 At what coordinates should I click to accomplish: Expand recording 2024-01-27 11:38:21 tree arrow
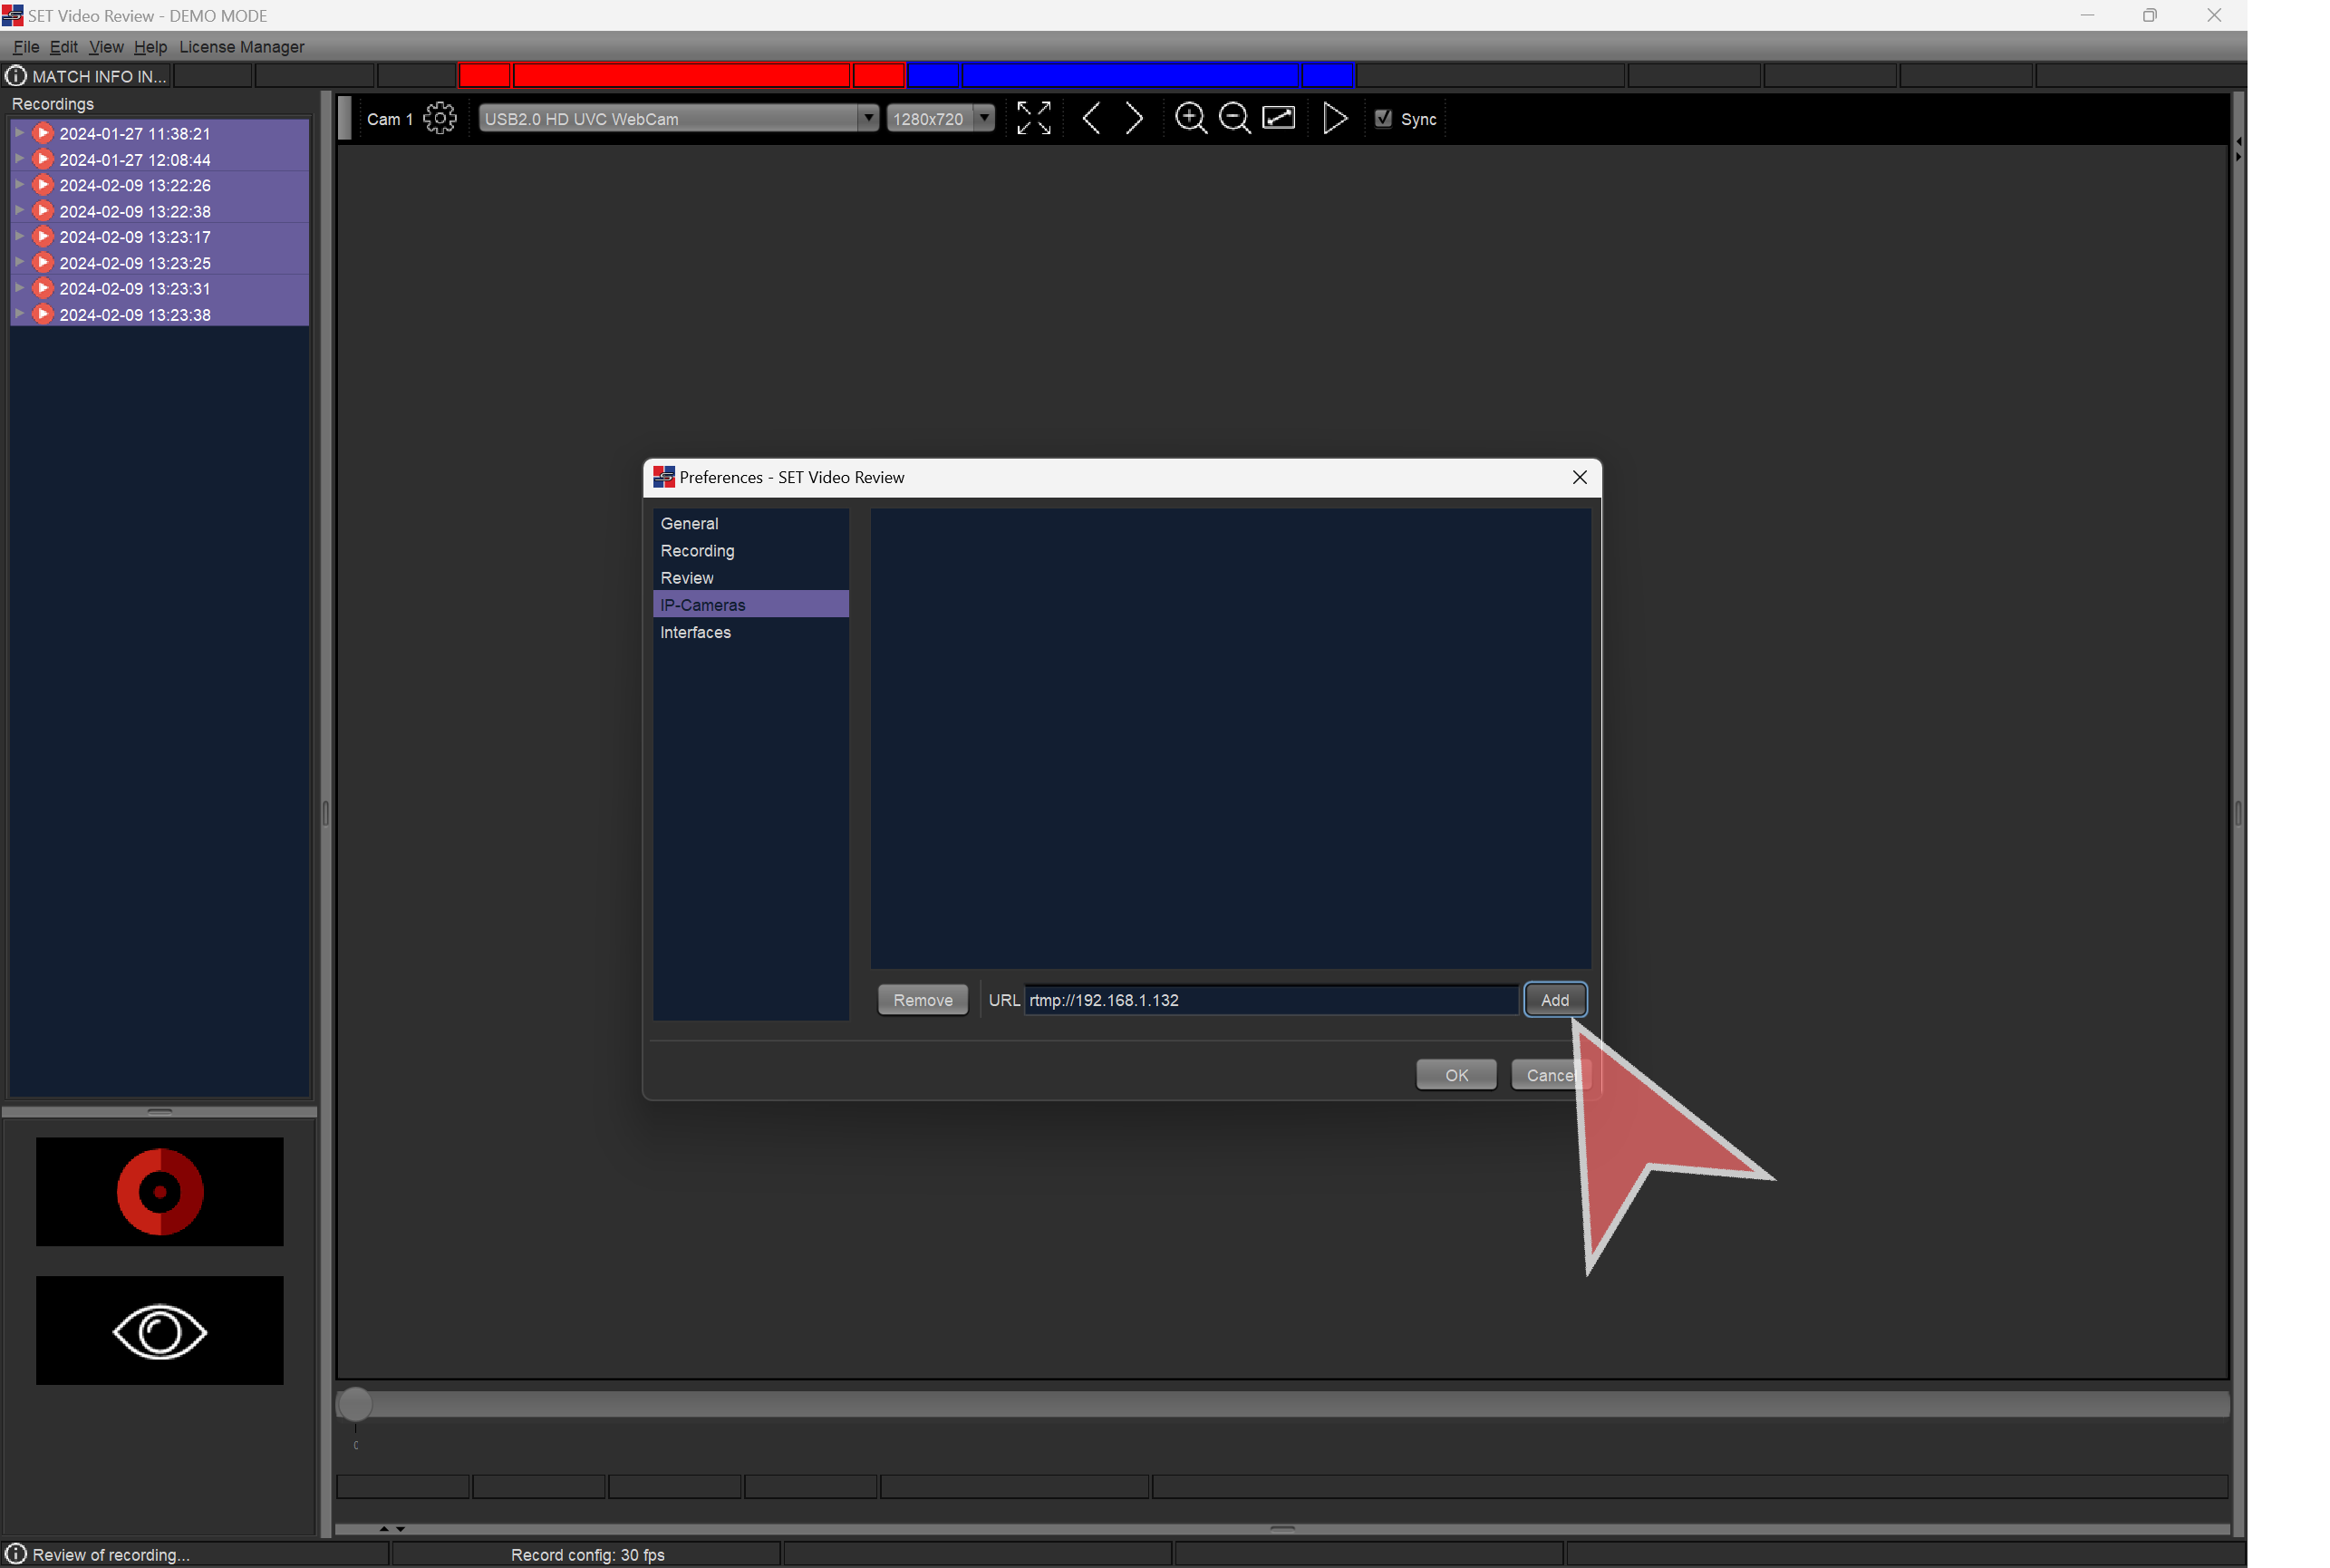19,132
